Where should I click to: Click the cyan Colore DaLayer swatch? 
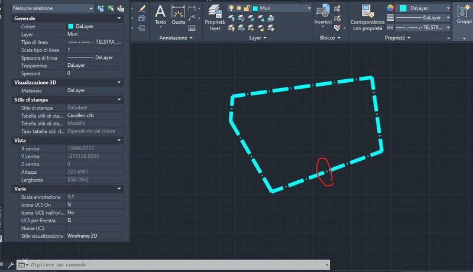click(71, 27)
